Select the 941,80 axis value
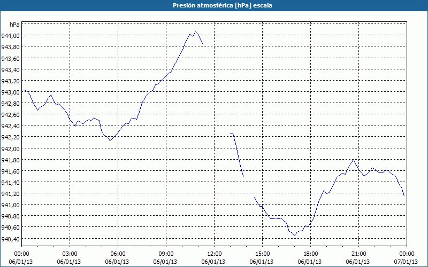 click(x=10, y=160)
